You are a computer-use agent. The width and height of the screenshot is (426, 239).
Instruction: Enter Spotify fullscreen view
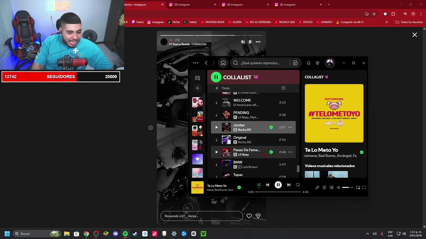click(x=364, y=188)
